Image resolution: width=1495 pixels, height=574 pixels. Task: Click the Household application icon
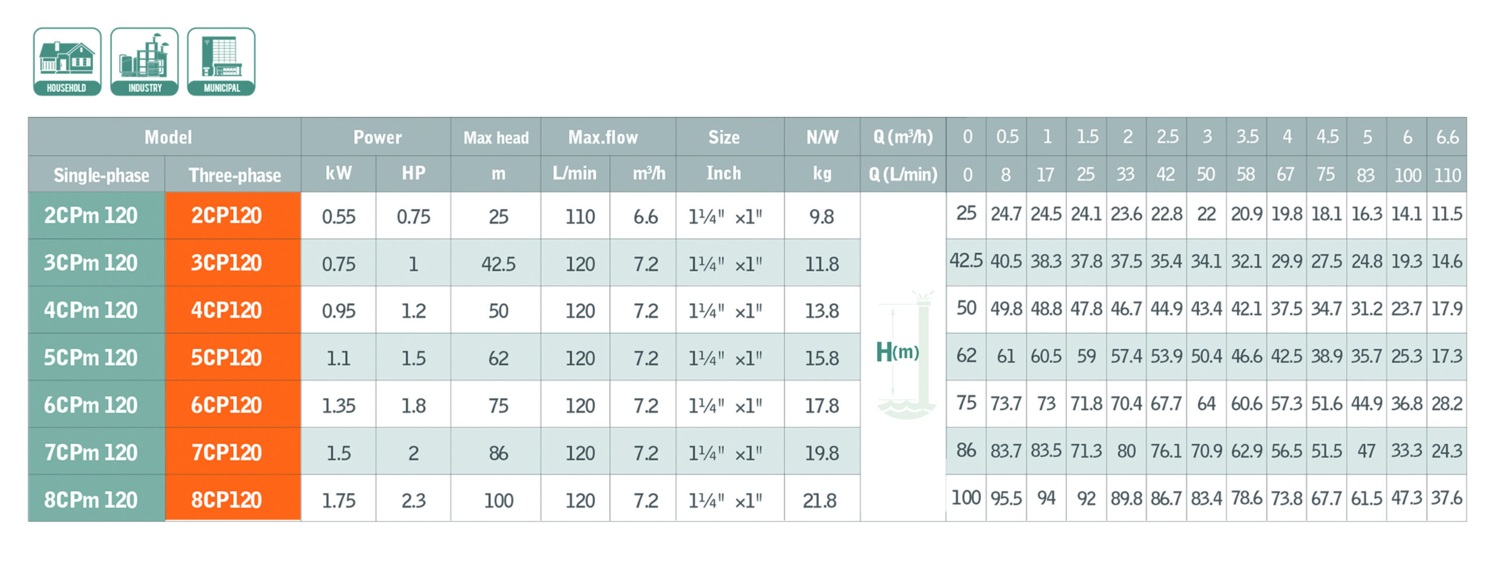point(67,62)
